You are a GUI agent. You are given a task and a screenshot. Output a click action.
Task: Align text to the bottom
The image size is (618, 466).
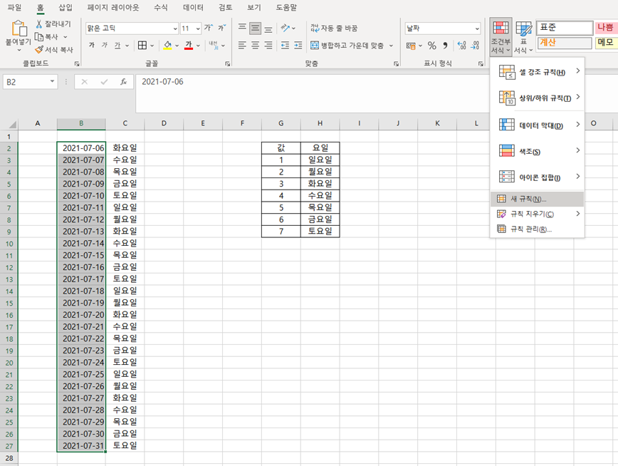click(x=268, y=29)
